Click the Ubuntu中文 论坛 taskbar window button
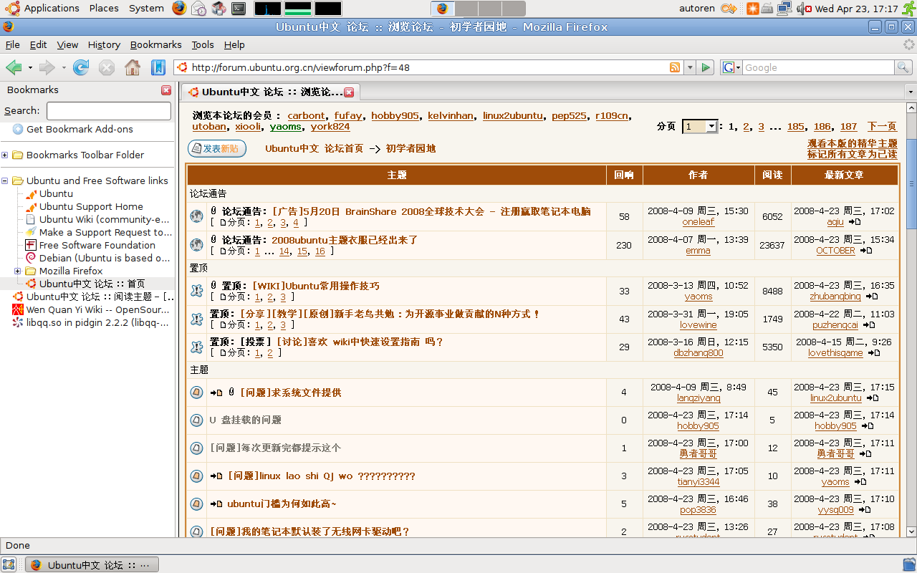This screenshot has height=573, width=917. 92,564
